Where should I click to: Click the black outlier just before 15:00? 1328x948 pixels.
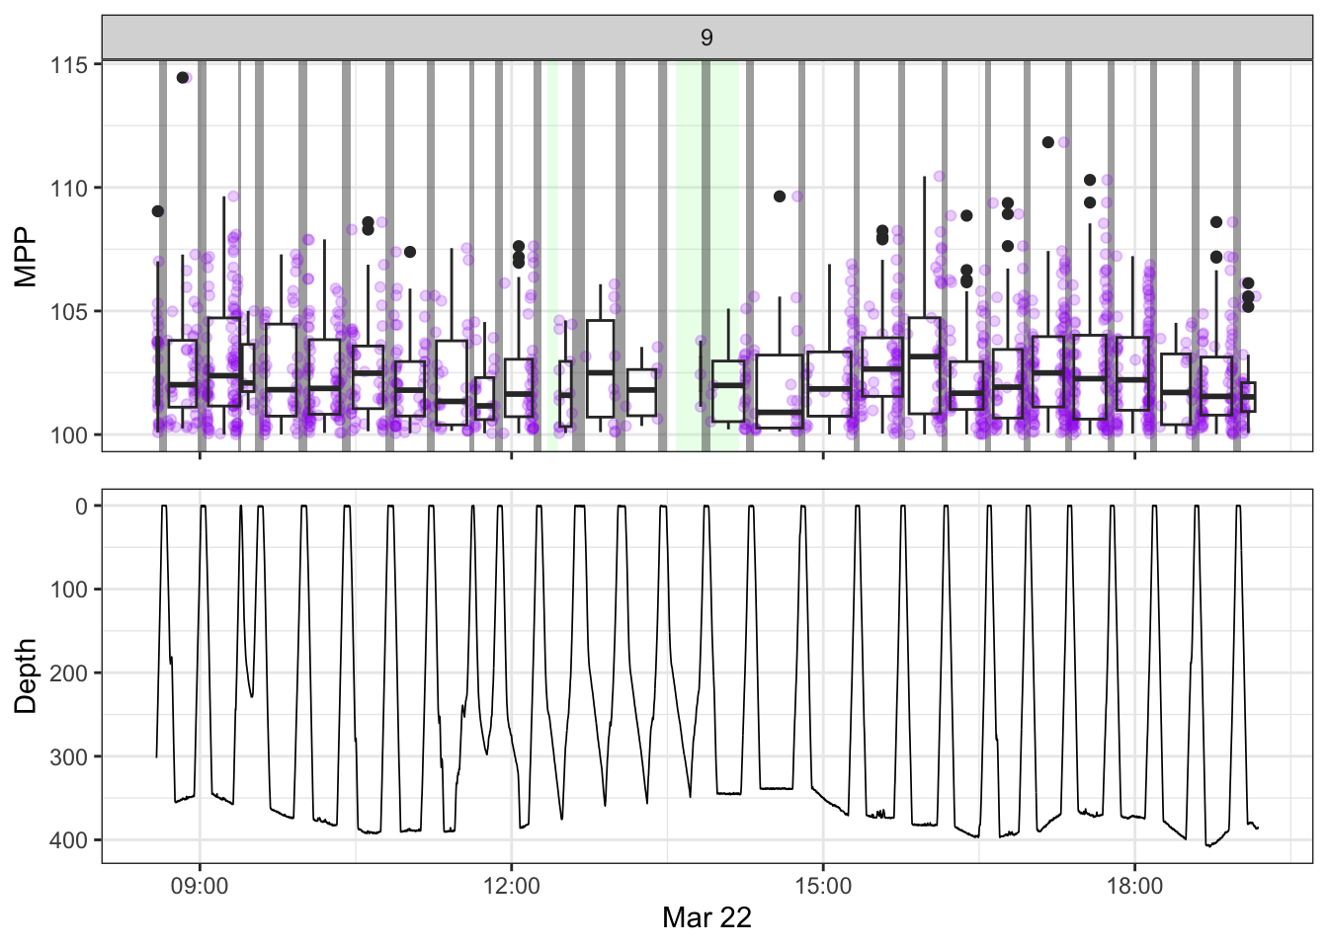coord(780,197)
